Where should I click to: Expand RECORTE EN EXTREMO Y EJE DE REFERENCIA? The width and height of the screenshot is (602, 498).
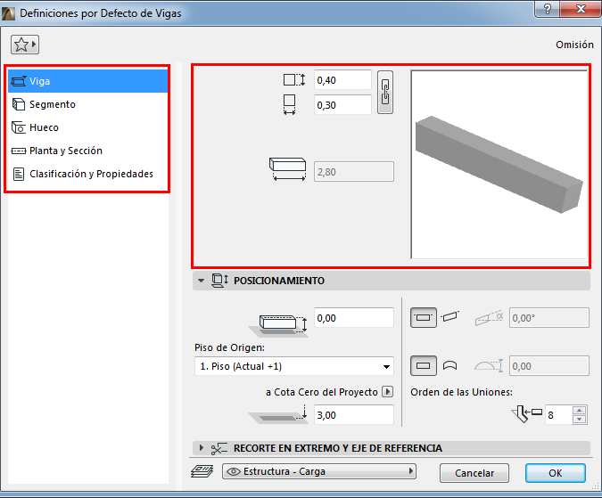coord(202,448)
